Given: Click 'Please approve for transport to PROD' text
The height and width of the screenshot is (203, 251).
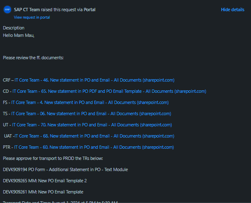Looking at the screenshot, I should tap(53, 158).
